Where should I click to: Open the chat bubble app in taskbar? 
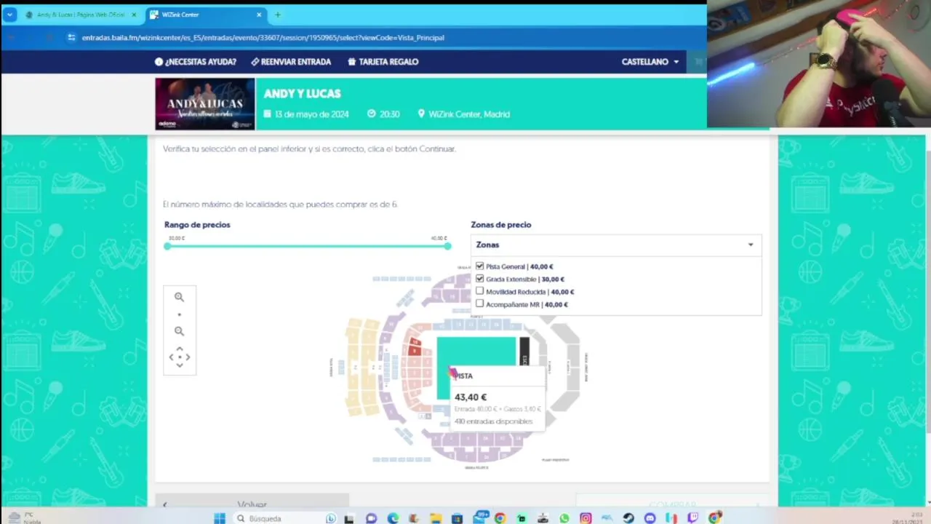pyautogui.click(x=372, y=518)
